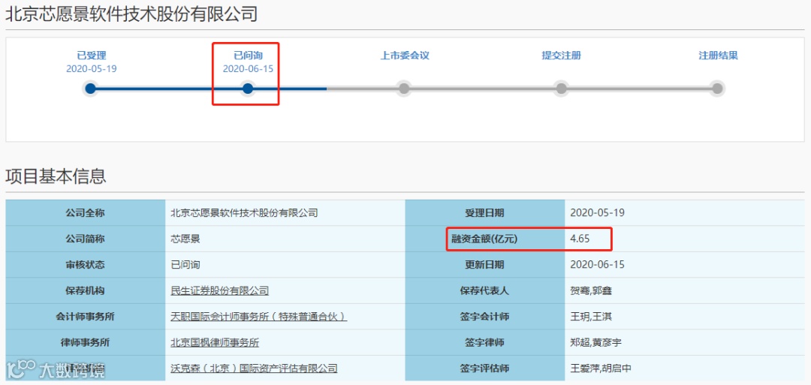Image resolution: width=811 pixels, height=385 pixels.
Task: Open the 天职国际会计师事务所 link
Action: [258, 316]
